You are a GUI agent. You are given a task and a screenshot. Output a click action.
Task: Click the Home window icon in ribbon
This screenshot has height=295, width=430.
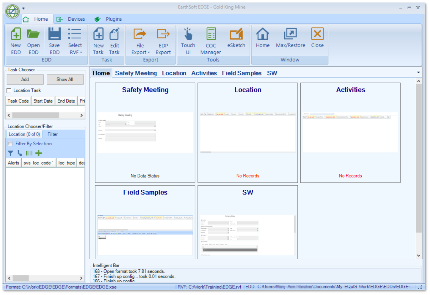[263, 34]
